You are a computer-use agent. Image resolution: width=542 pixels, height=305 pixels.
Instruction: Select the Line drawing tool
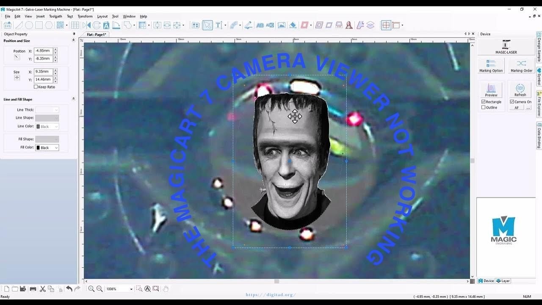pos(19,25)
